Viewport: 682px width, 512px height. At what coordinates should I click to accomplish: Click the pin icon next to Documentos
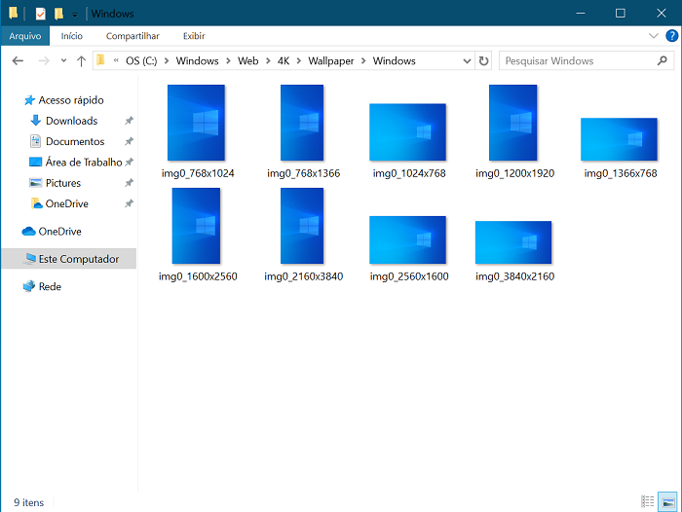click(x=129, y=142)
